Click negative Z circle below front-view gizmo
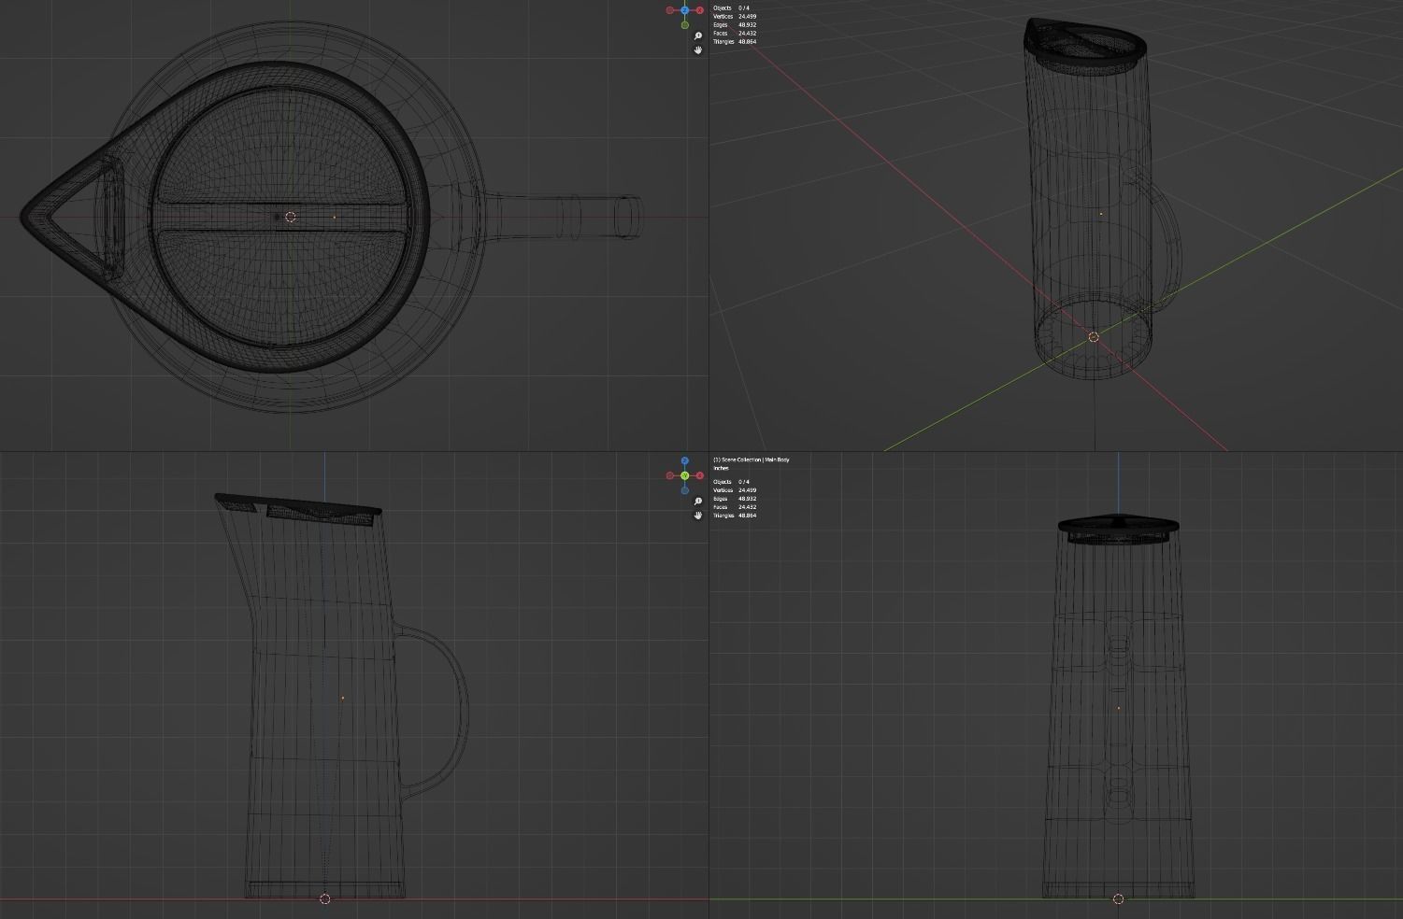The width and height of the screenshot is (1403, 919). (x=685, y=490)
